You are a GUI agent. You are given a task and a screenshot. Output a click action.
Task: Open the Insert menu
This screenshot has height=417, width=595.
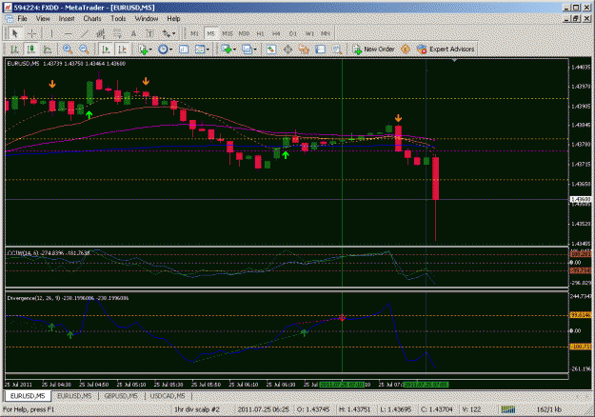pos(67,19)
